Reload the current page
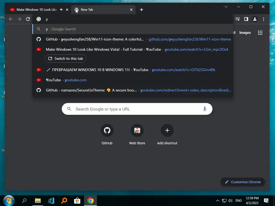The image size is (275, 206). (28, 19)
